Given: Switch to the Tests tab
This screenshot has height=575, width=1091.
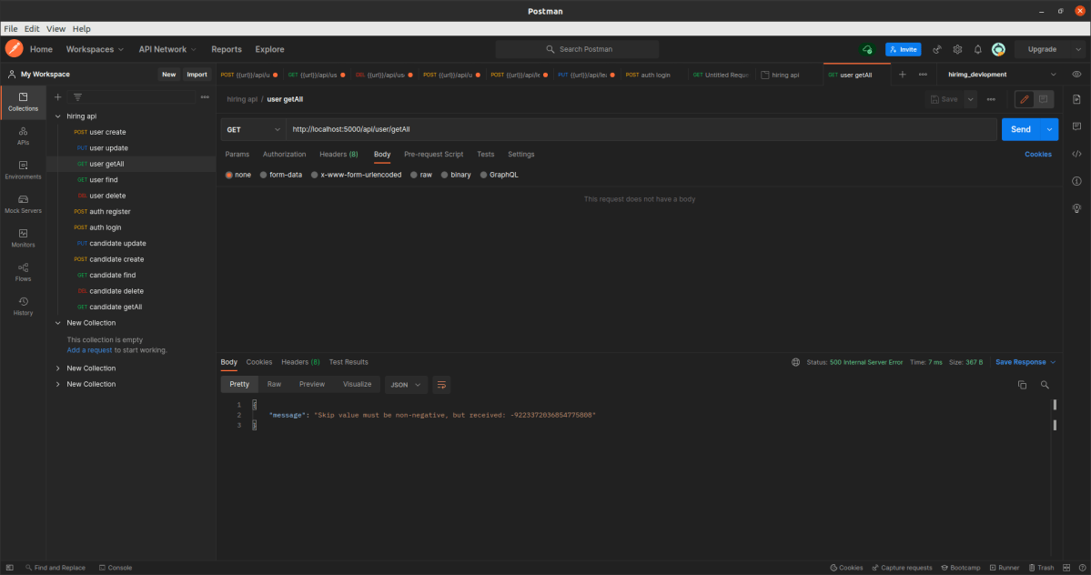Looking at the screenshot, I should pyautogui.click(x=485, y=154).
